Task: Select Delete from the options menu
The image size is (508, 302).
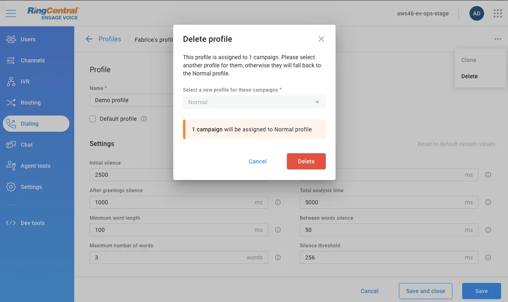Action: coord(469,76)
